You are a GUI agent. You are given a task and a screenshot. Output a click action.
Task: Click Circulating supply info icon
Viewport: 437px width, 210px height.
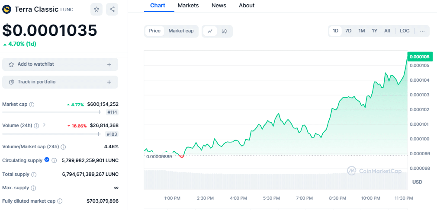click(55, 160)
